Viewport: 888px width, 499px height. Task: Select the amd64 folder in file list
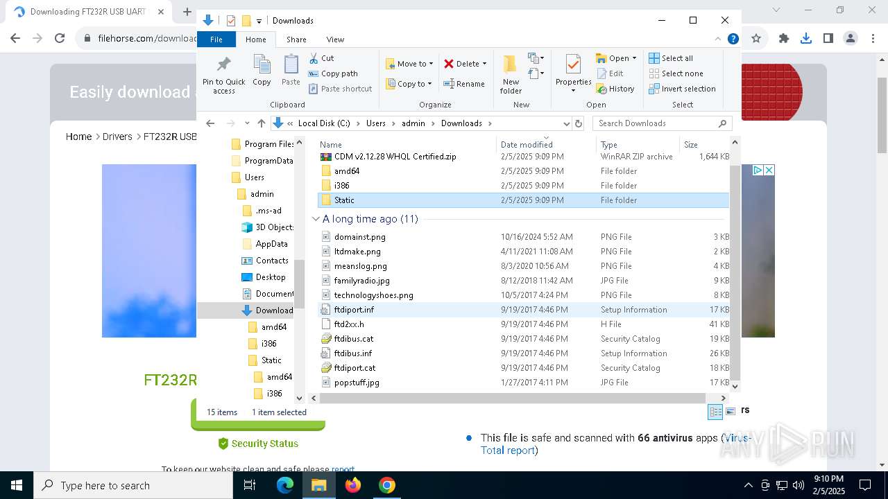pyautogui.click(x=524, y=171)
